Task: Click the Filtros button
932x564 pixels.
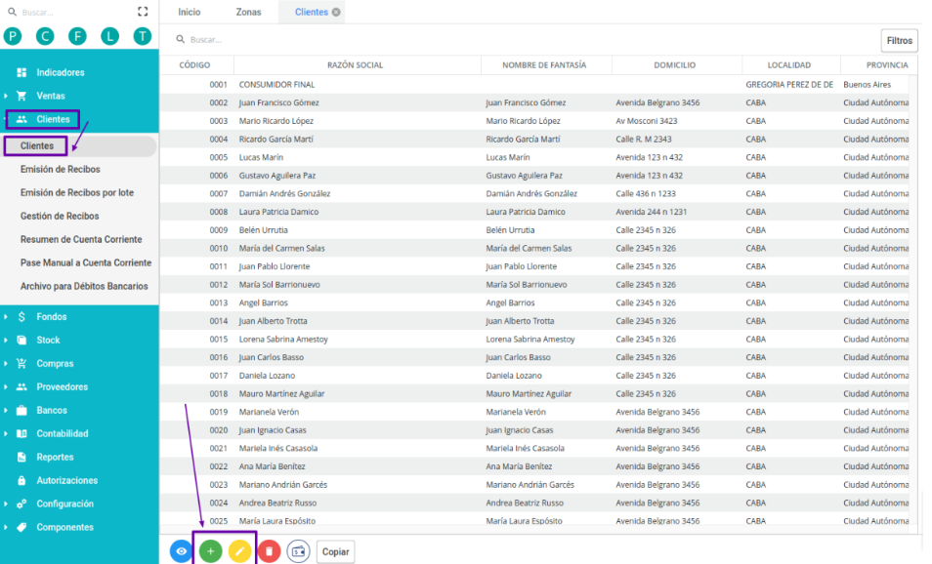Action: (900, 40)
